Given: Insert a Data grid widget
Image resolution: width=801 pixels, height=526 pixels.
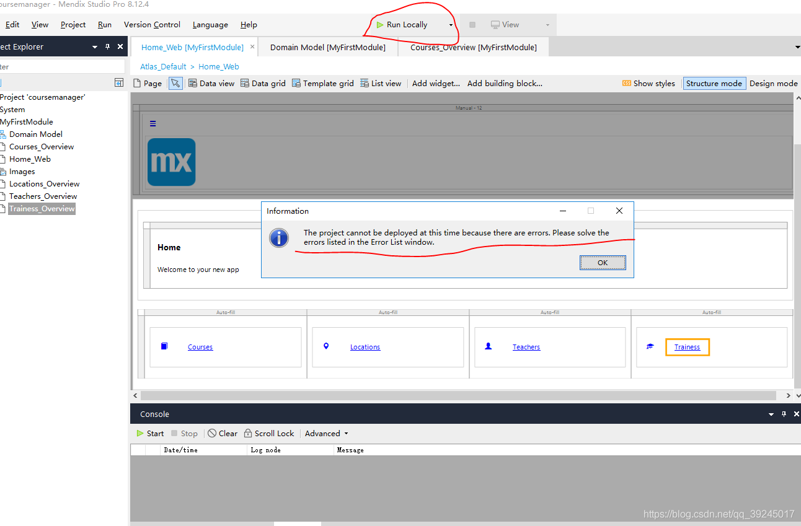Looking at the screenshot, I should (263, 84).
